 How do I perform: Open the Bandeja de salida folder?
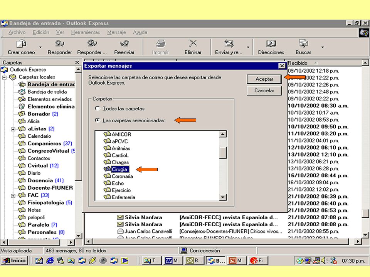(x=47, y=92)
